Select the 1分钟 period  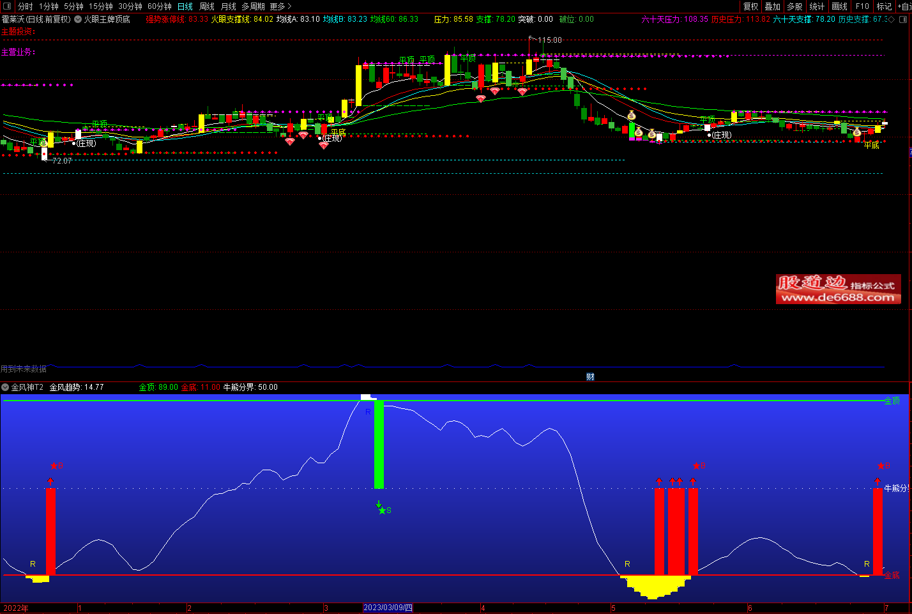pos(49,6)
